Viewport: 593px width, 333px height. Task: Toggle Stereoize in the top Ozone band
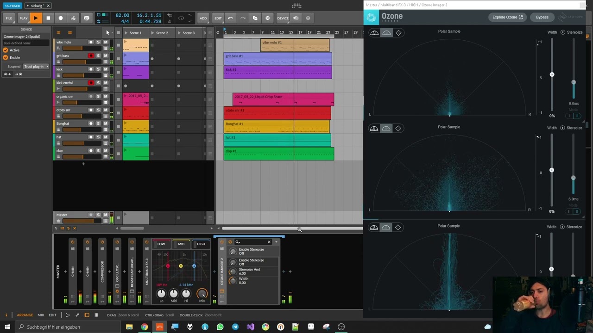(563, 32)
